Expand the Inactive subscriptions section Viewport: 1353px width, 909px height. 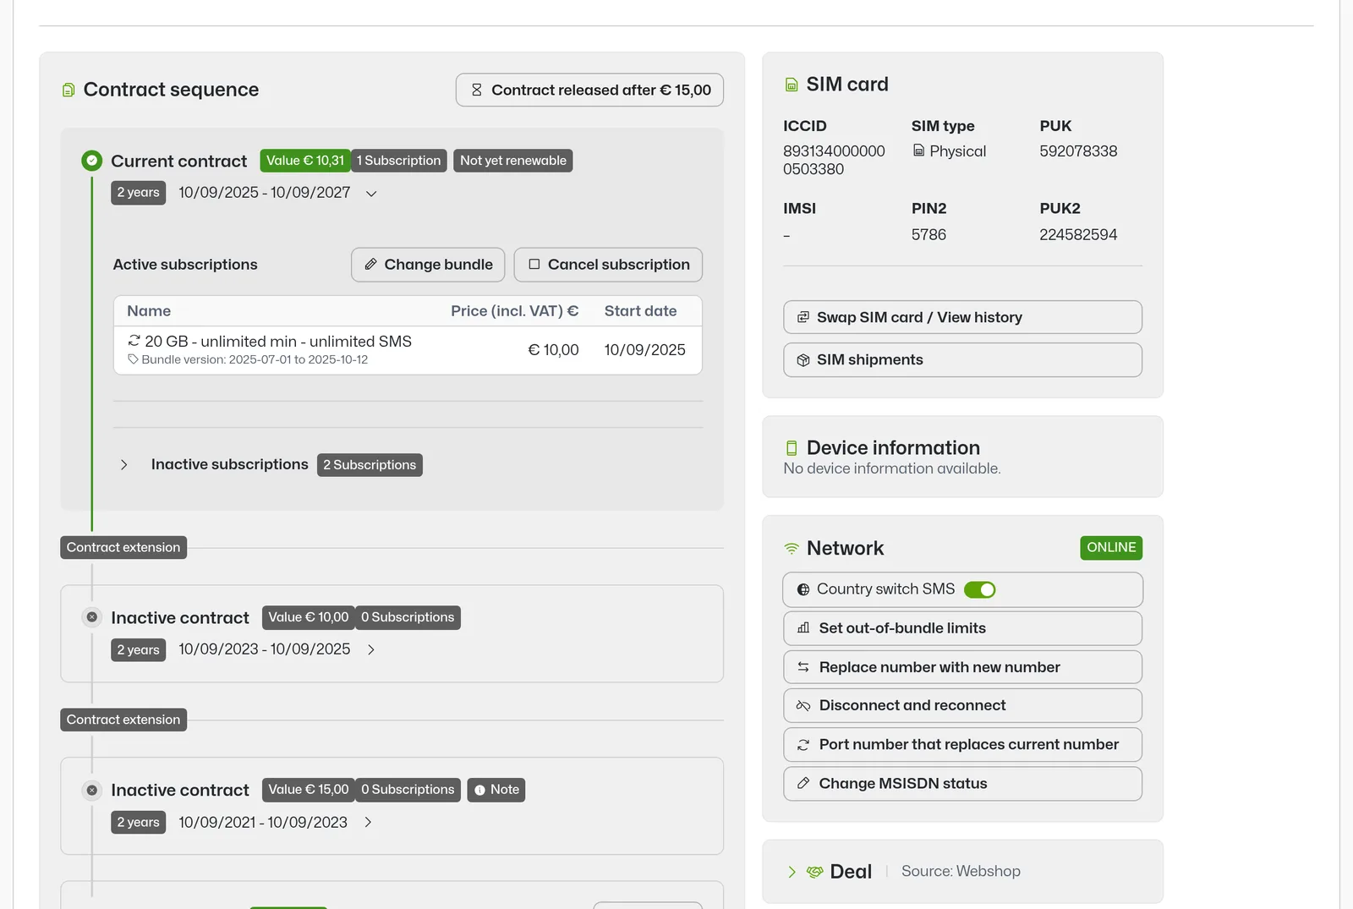coord(124,465)
